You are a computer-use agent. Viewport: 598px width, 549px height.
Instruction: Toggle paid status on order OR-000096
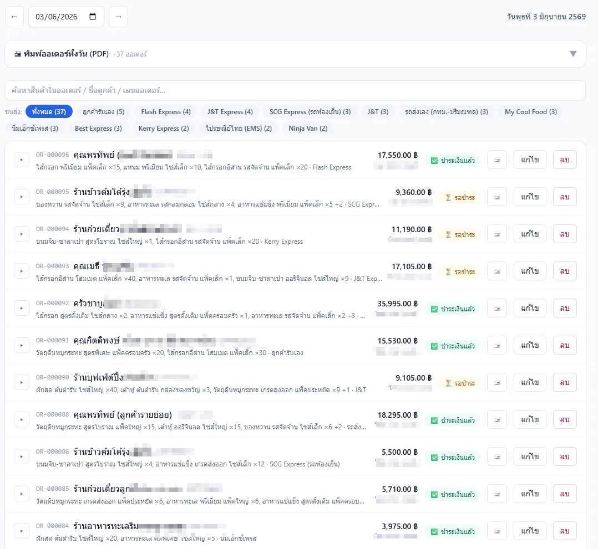pyautogui.click(x=453, y=161)
